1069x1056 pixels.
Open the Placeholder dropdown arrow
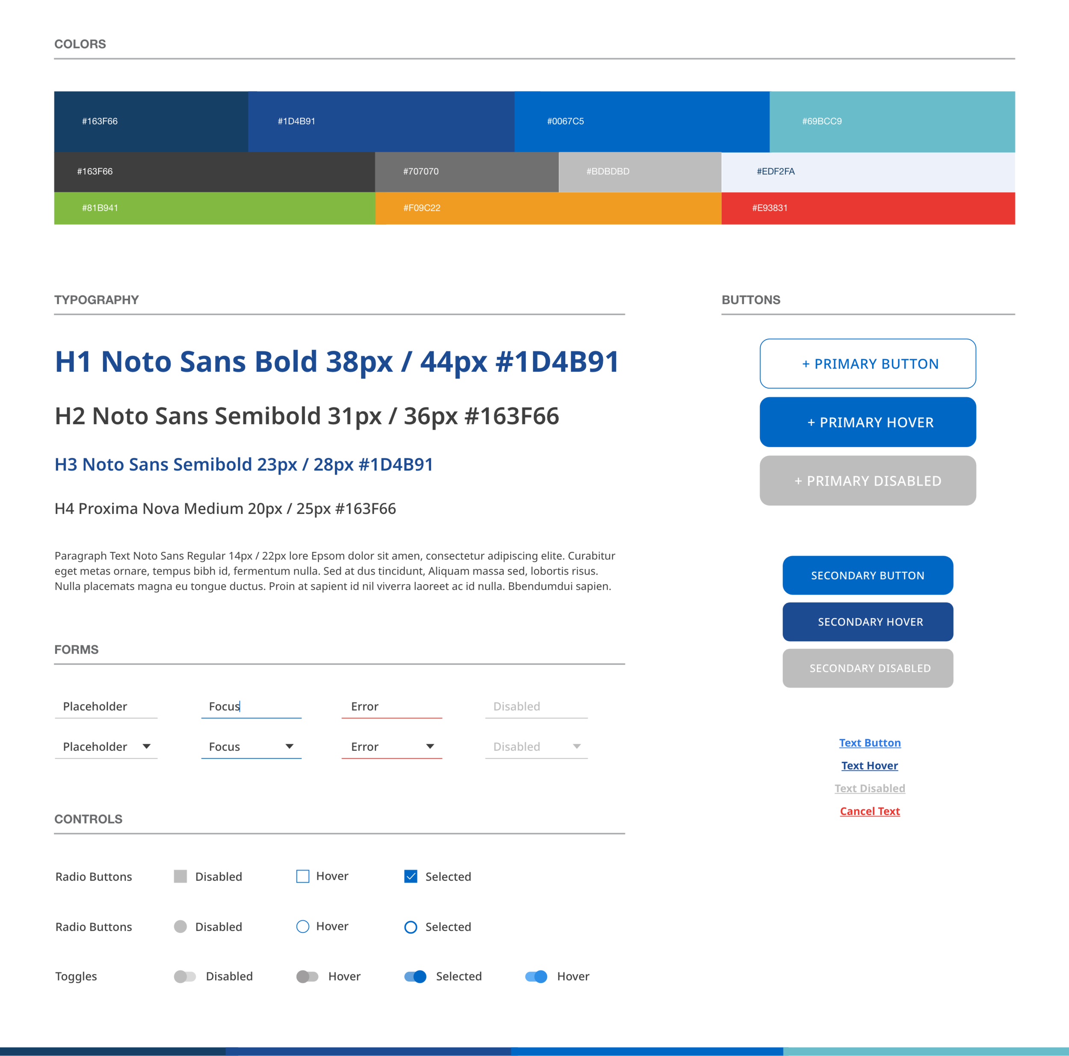(x=147, y=746)
